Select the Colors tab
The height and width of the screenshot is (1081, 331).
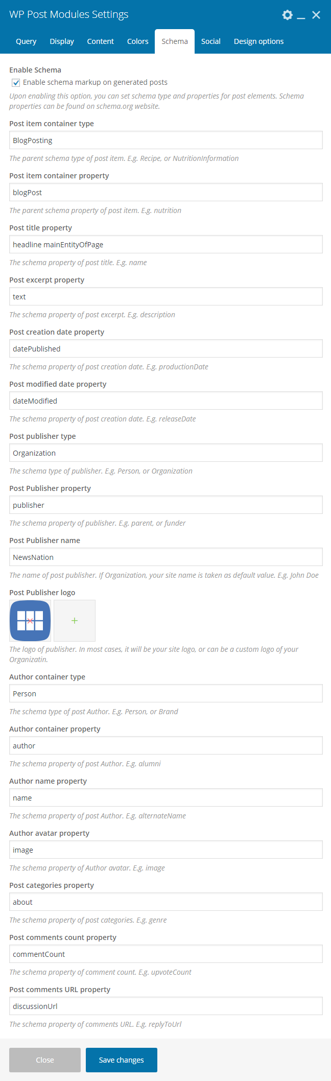(x=138, y=41)
